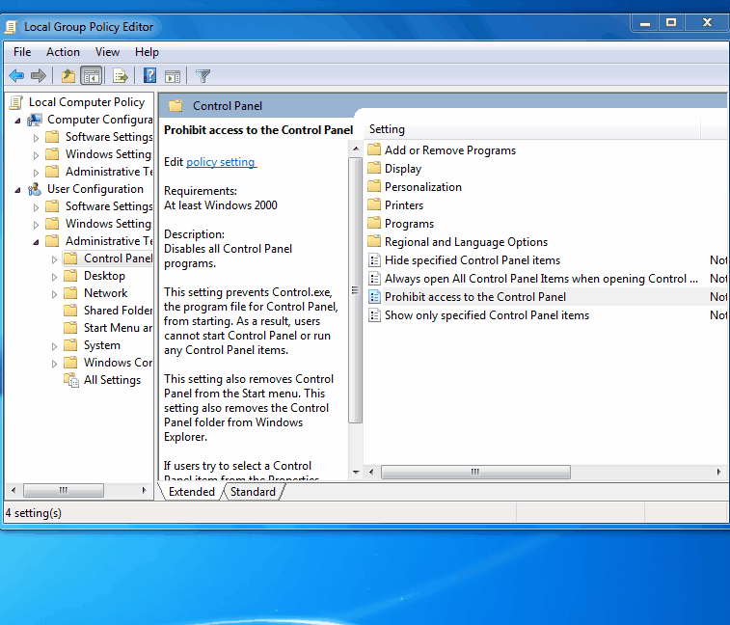730x625 pixels.
Task: Click tree pane scroll left arrow
Action: (x=14, y=490)
